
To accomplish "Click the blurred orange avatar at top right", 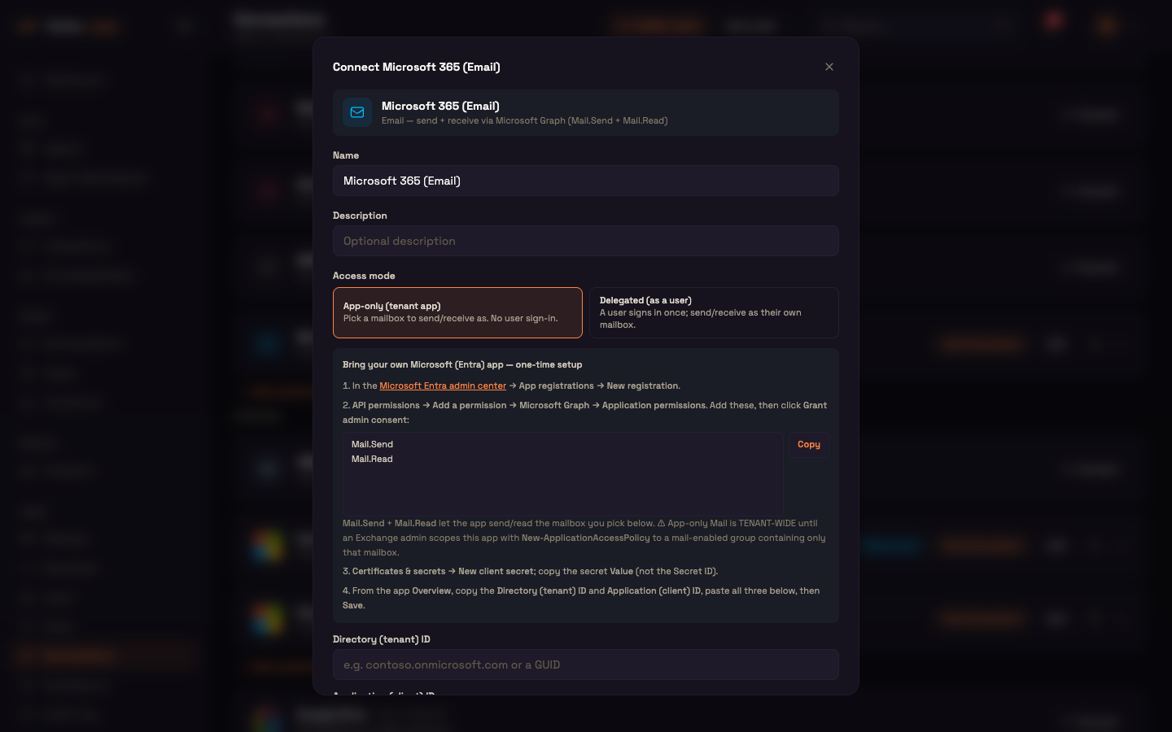I will click(1106, 25).
